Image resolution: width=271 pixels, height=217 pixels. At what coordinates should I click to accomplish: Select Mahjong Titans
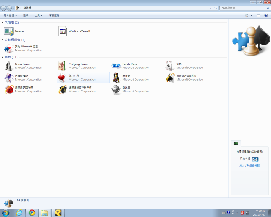[x=77, y=66]
